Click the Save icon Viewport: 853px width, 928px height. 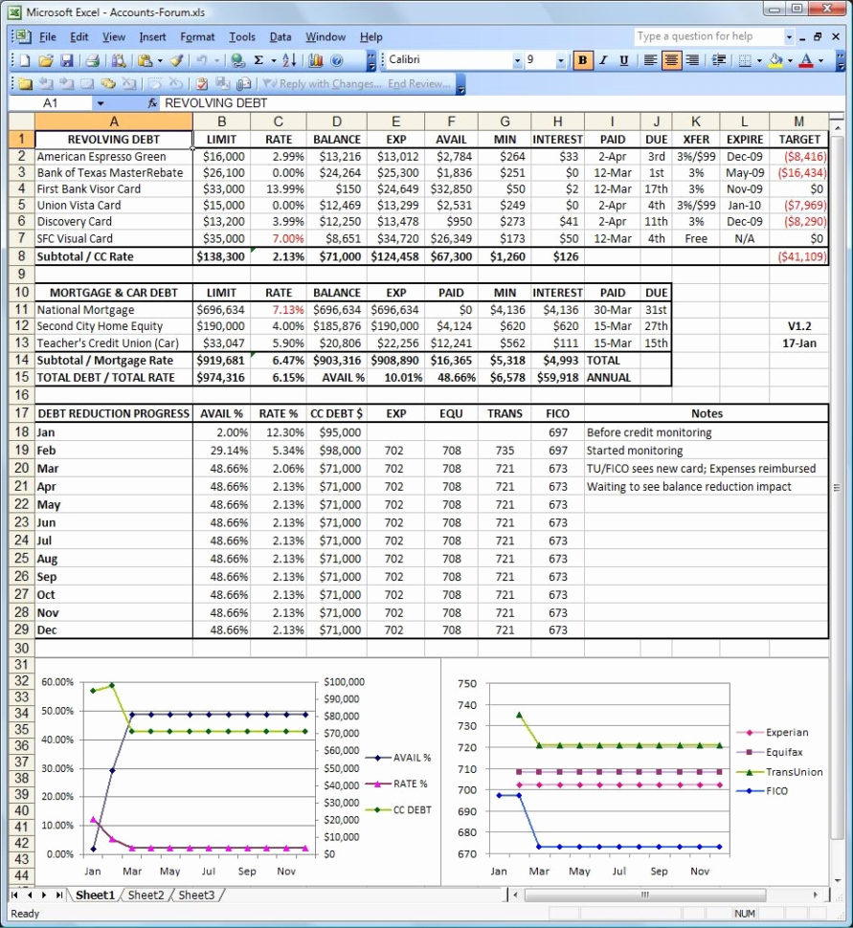point(68,59)
